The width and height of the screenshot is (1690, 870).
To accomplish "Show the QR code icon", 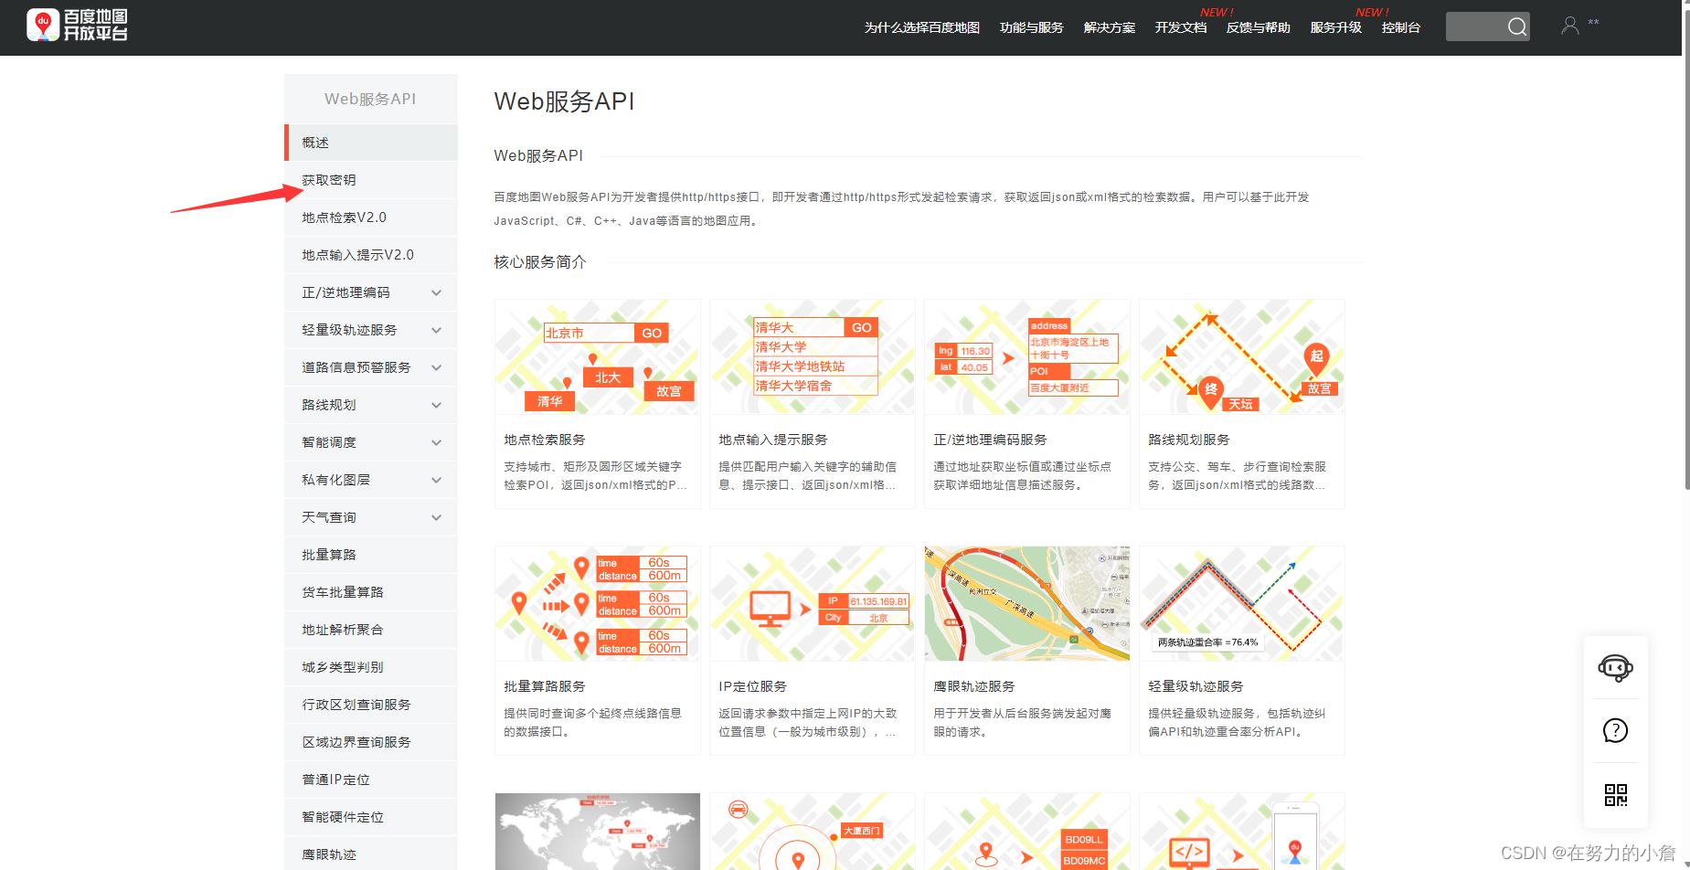I will click(x=1615, y=794).
